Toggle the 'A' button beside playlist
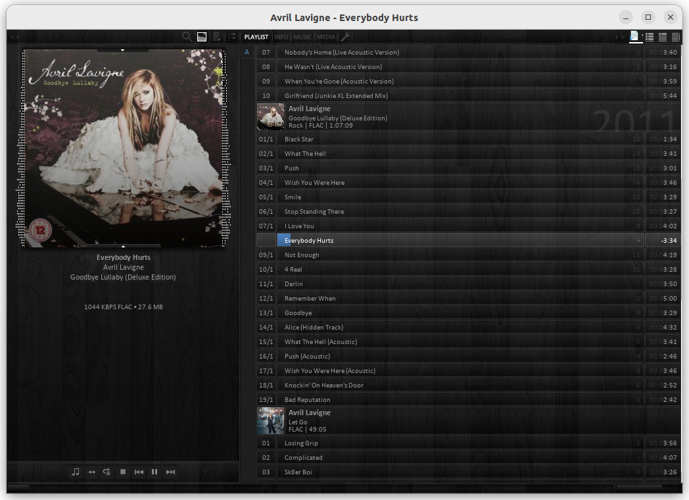 [247, 53]
